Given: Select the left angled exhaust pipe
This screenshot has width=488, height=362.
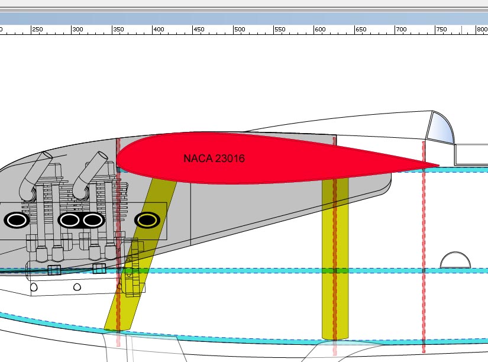Looking at the screenshot, I should (35, 173).
